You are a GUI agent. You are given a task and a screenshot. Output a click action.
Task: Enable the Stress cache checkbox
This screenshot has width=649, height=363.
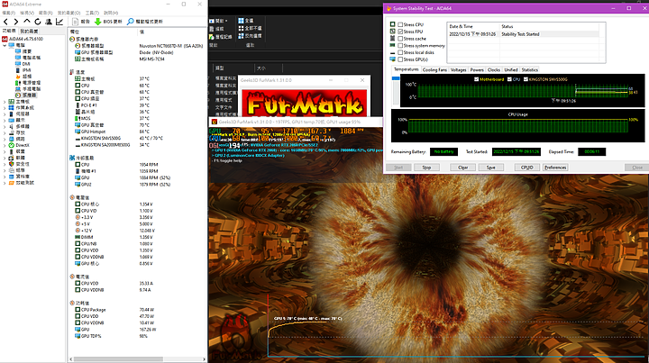pos(400,39)
